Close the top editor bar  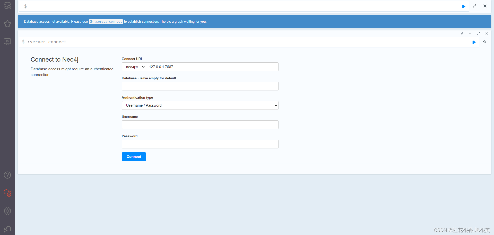pyautogui.click(x=485, y=6)
